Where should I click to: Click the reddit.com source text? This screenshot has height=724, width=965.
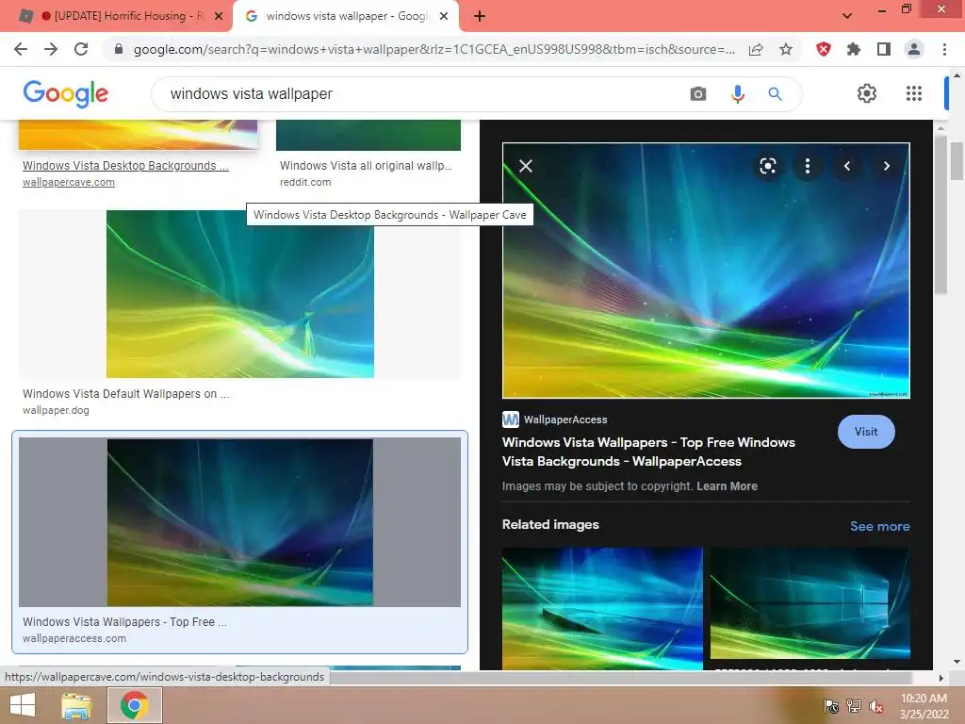click(x=305, y=182)
